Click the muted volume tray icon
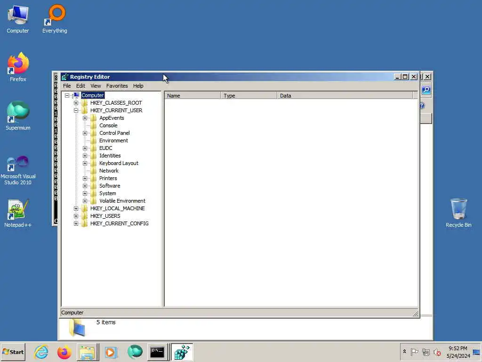 (x=437, y=352)
